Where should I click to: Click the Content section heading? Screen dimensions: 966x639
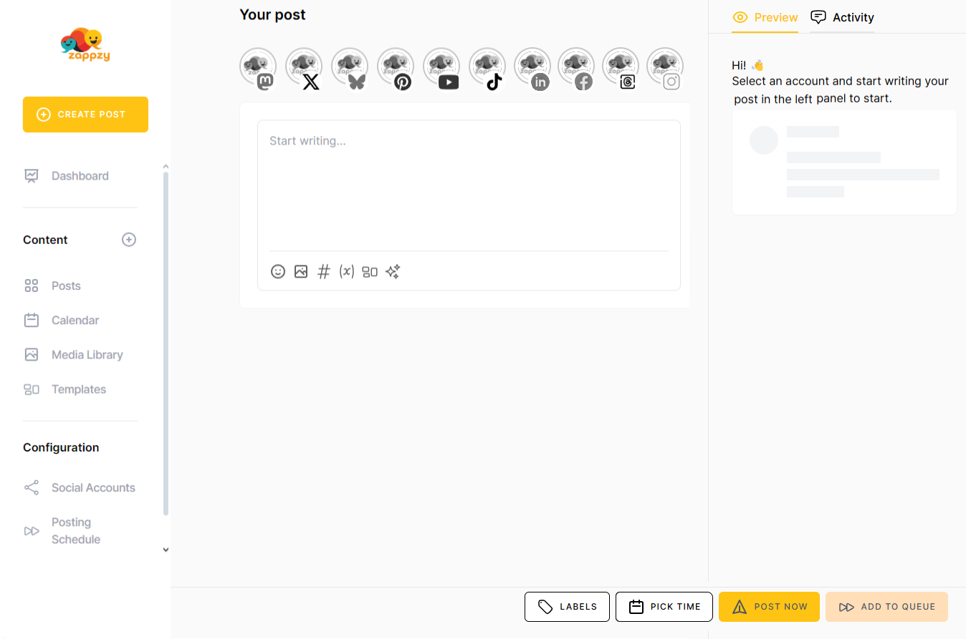click(x=45, y=240)
